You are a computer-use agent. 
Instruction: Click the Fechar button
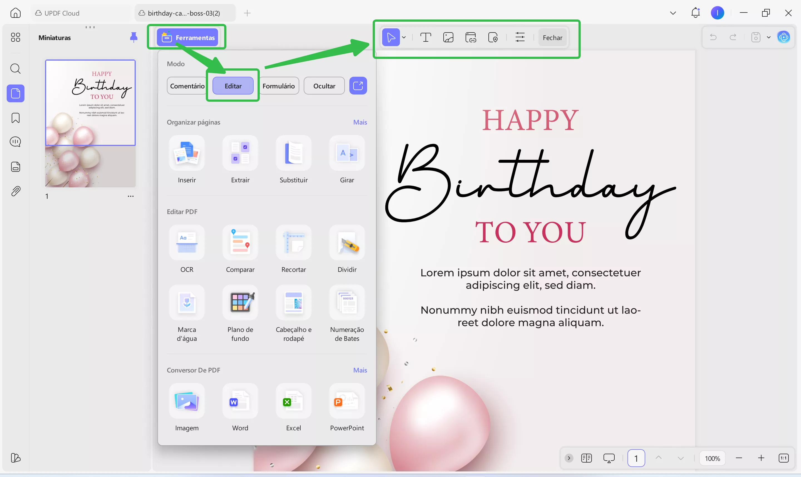552,38
